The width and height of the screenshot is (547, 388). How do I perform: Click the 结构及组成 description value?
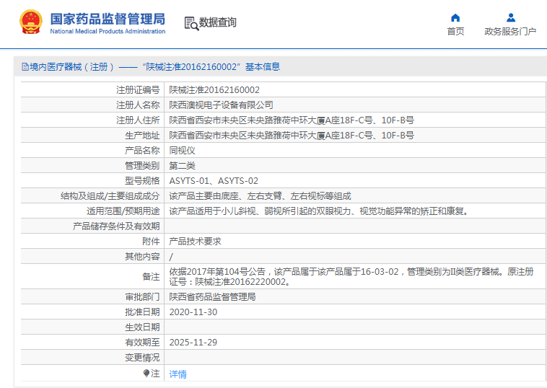(261, 196)
